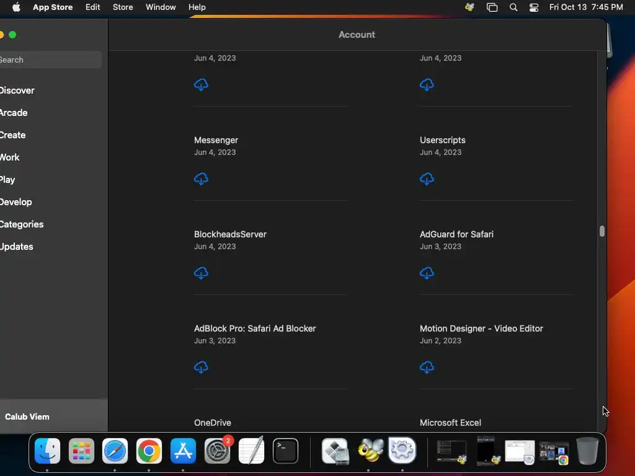Open the Window menu

[x=161, y=7]
